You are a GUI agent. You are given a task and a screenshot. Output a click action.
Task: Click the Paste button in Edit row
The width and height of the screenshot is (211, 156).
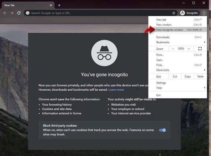coord(200,77)
